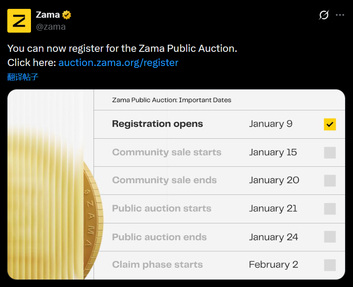The width and height of the screenshot is (353, 287).
Task: Click the translate post link
Action: coord(23,77)
